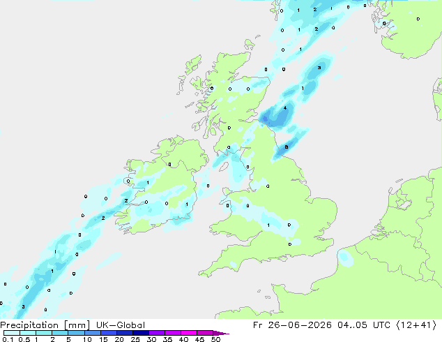This screenshot has width=442, height=342.
Task: Click the "45" legend scale label
Action: (x=199, y=339)
